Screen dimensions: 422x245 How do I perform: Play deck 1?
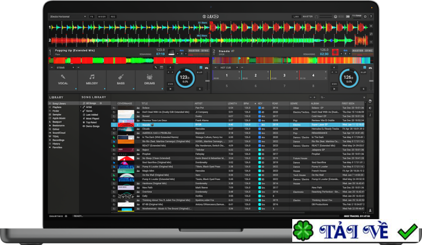170,89
